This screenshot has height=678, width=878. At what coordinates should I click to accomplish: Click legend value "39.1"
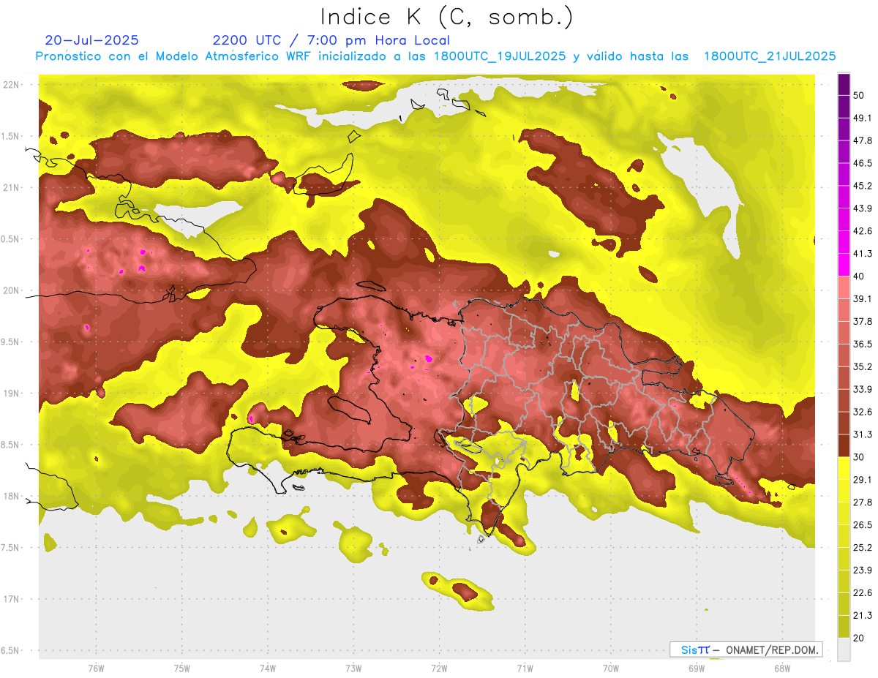coord(862,299)
